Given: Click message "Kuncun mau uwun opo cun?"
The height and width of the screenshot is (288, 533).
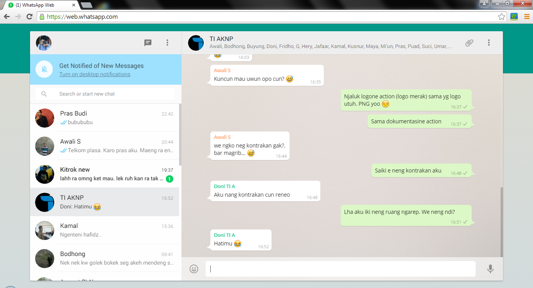Looking at the screenshot, I should (x=267, y=75).
